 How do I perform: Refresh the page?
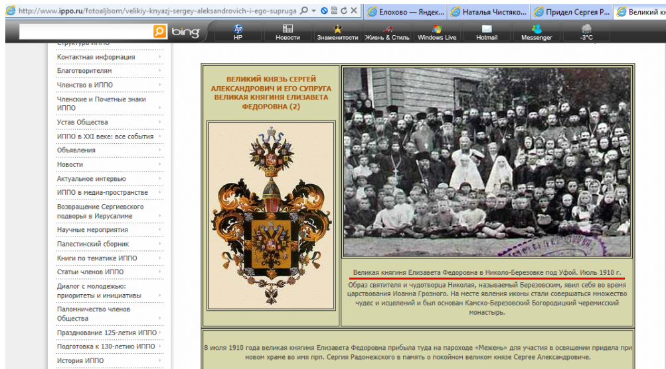point(344,11)
